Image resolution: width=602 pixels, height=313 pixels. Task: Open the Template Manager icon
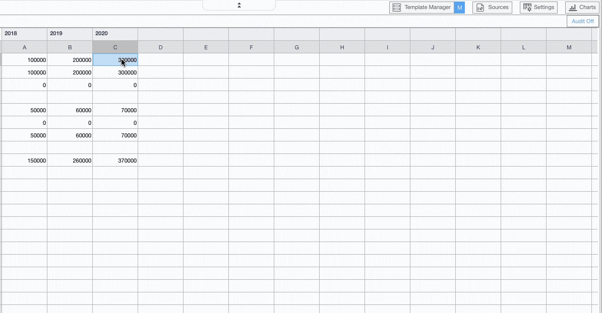point(397,7)
